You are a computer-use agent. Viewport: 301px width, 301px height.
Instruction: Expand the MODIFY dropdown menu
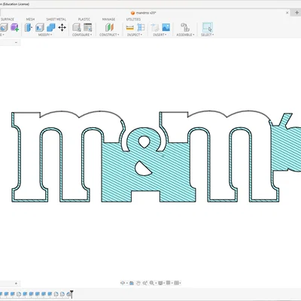[x=45, y=35]
